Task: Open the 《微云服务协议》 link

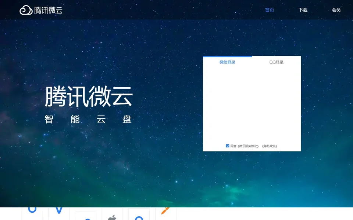Action: 248,146
